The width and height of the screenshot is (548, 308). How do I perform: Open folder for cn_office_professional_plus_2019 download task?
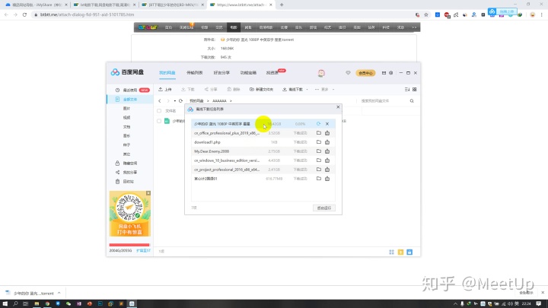coord(319,133)
